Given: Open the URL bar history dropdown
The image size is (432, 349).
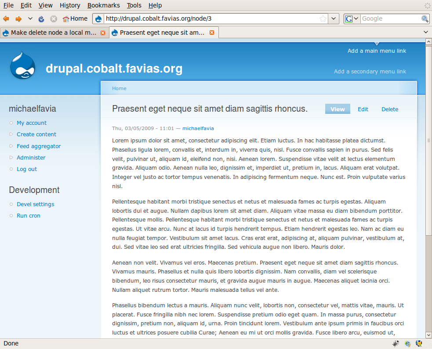Looking at the screenshot, I should click(x=334, y=19).
